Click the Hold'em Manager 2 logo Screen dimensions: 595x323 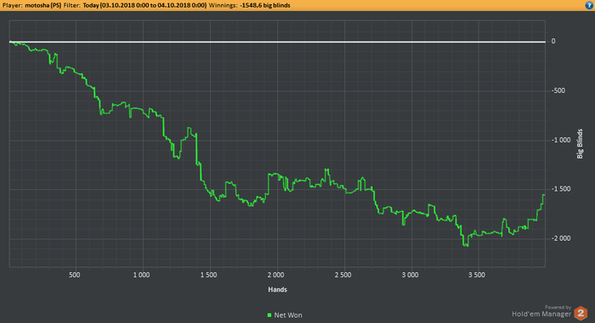581,313
